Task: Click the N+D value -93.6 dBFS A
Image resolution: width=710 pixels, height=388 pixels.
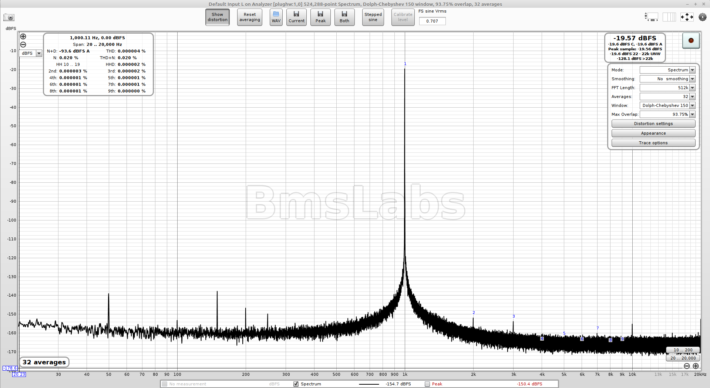Action: [x=74, y=51]
